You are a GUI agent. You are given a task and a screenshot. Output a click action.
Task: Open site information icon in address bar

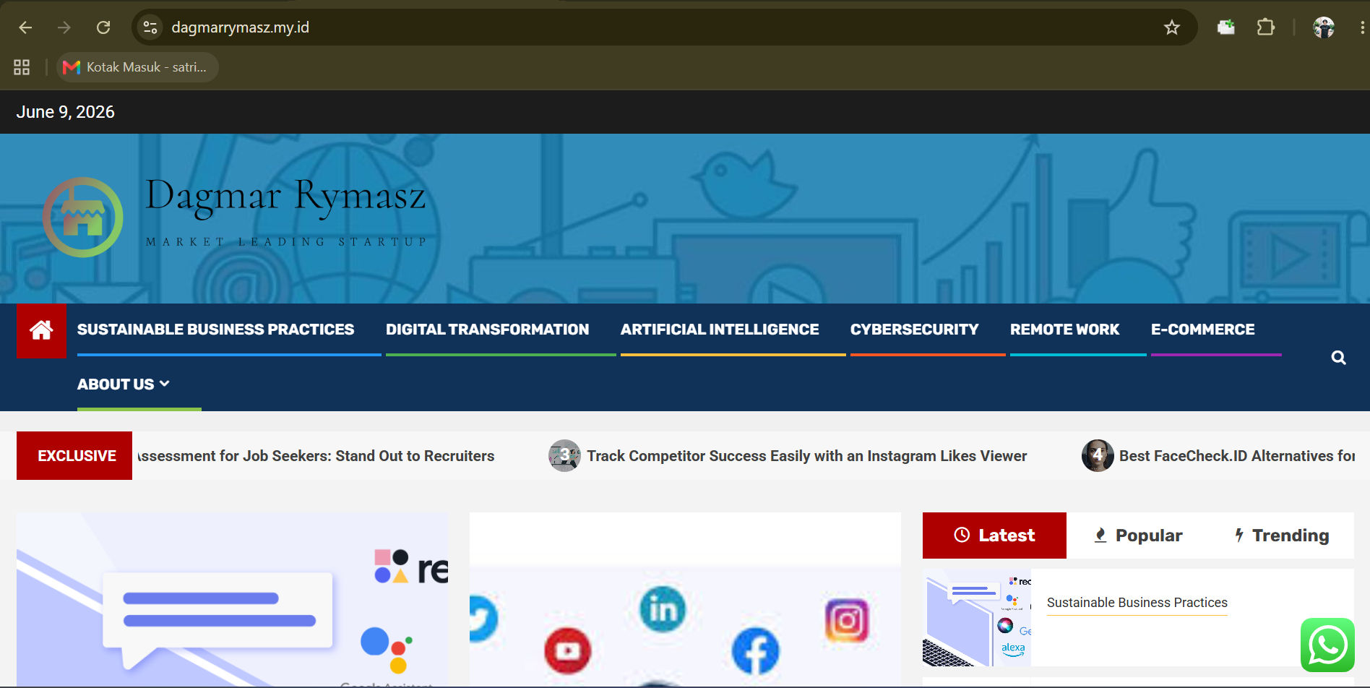[150, 27]
